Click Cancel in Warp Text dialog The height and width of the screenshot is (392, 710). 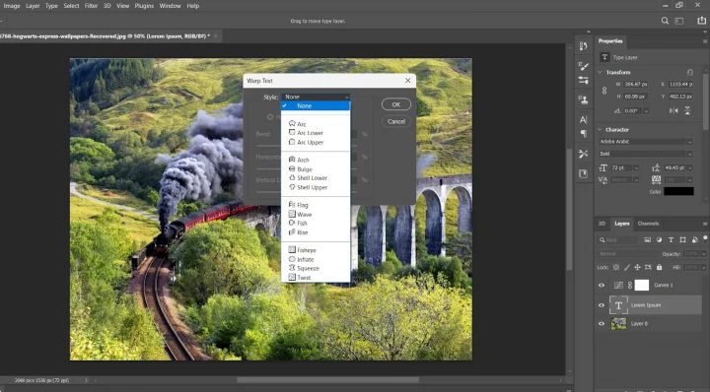pyautogui.click(x=396, y=121)
